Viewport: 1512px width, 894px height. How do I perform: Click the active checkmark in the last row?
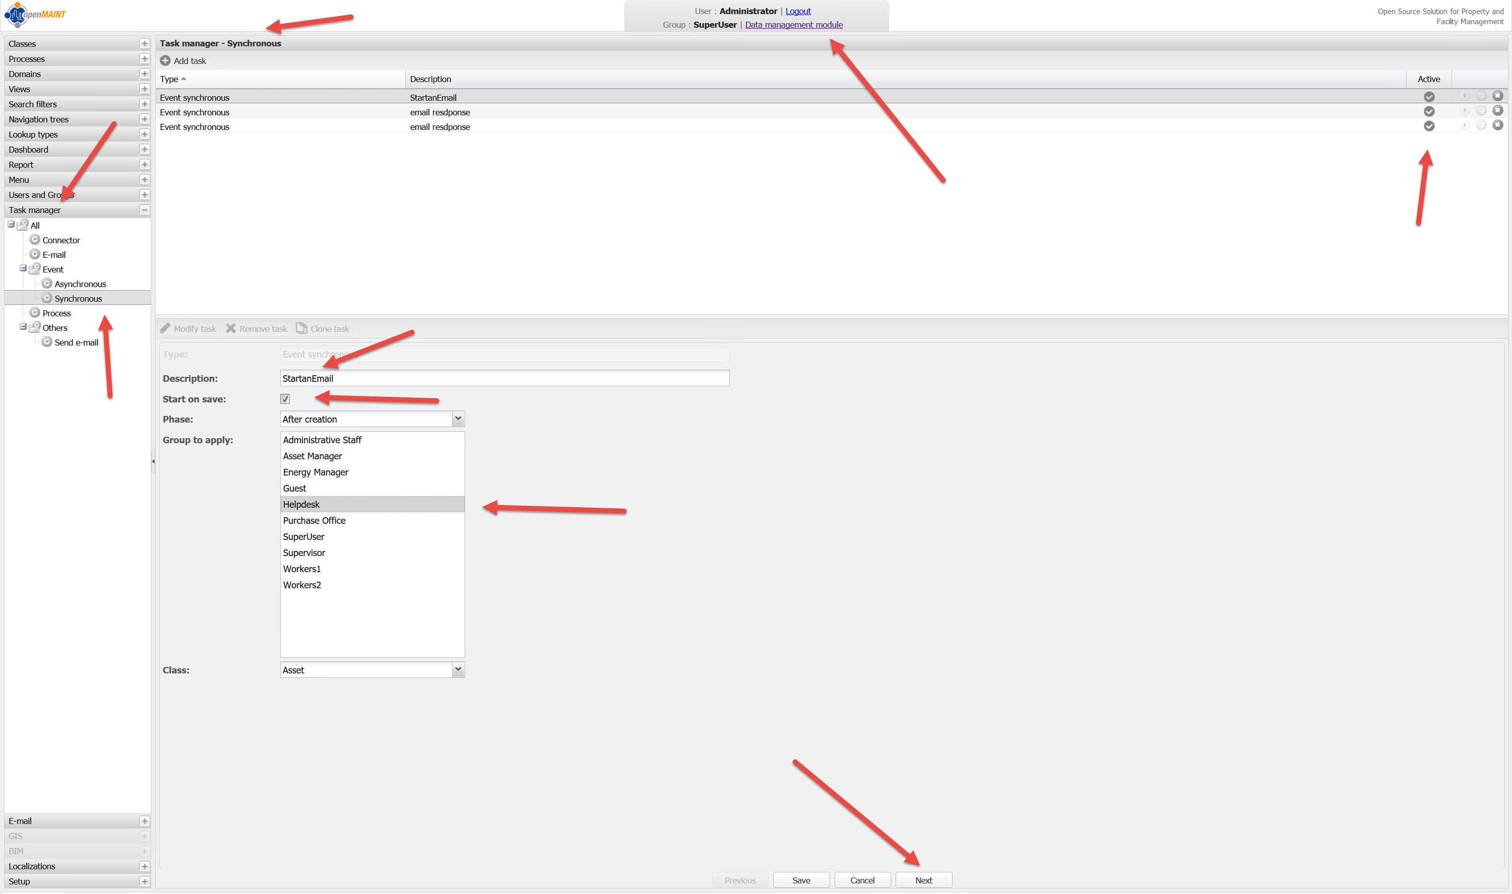coord(1429,126)
